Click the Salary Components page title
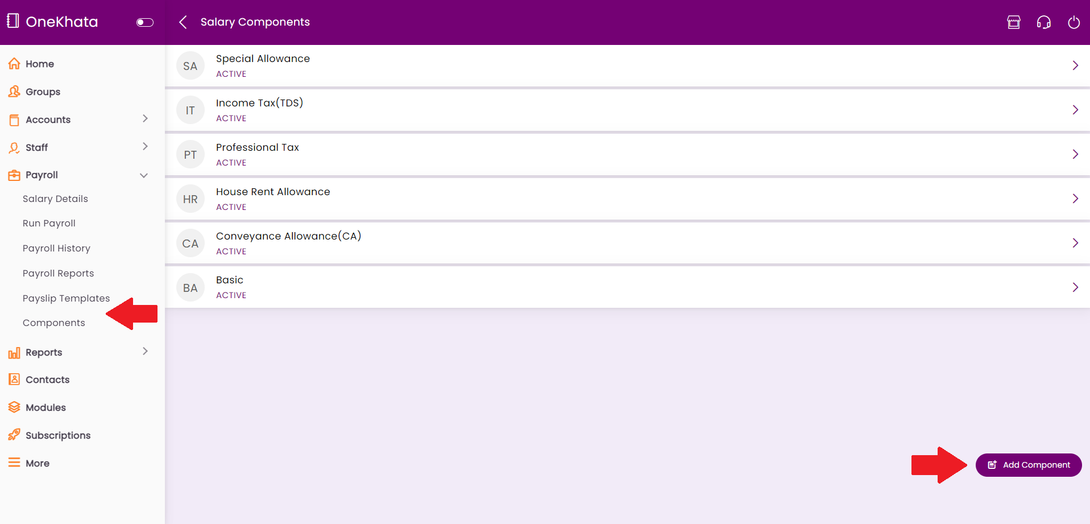 point(255,22)
